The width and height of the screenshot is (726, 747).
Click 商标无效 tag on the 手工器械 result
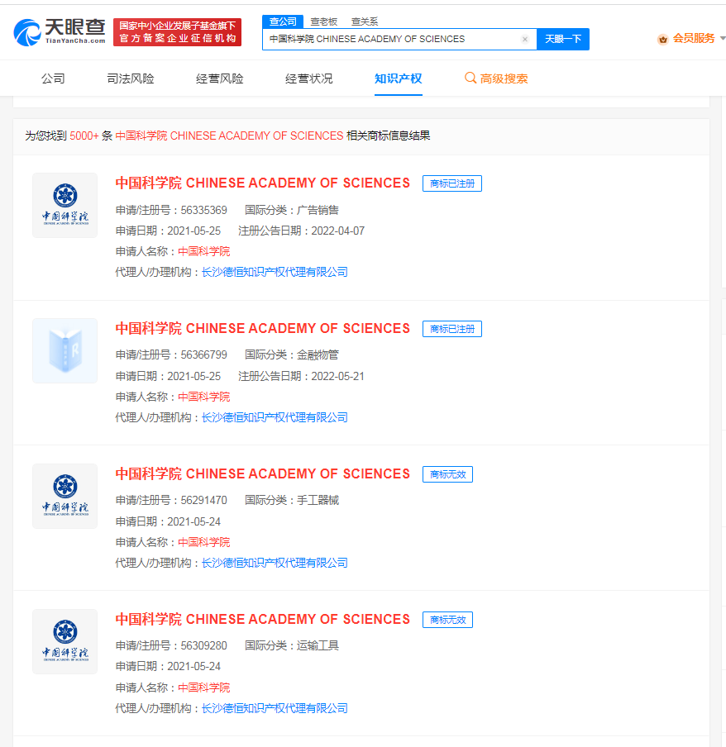[447, 474]
